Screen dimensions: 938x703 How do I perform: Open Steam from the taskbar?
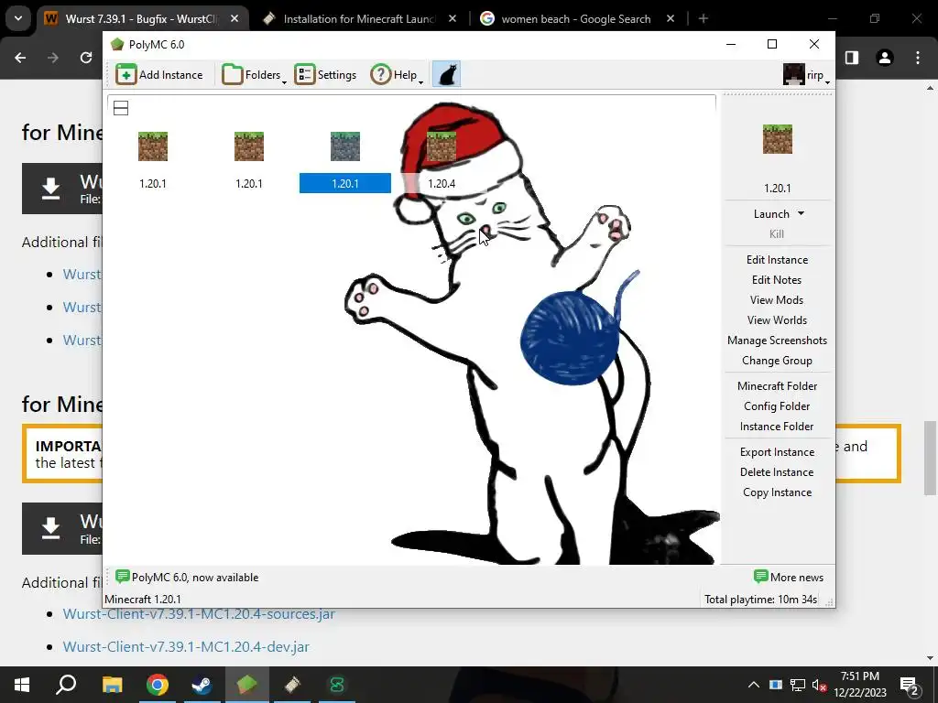(202, 685)
